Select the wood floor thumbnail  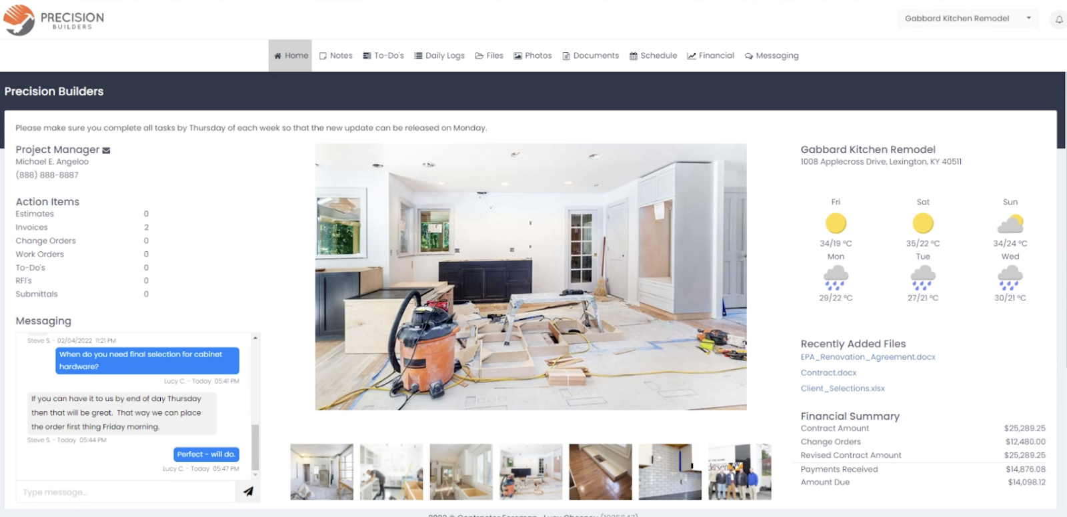[x=600, y=472]
